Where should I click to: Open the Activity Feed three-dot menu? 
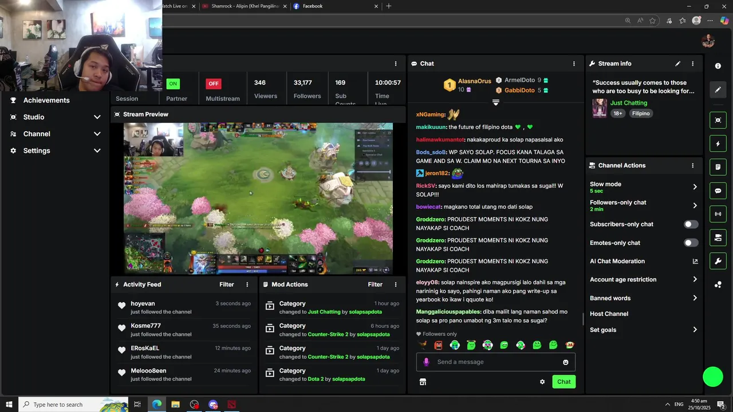[x=247, y=284]
